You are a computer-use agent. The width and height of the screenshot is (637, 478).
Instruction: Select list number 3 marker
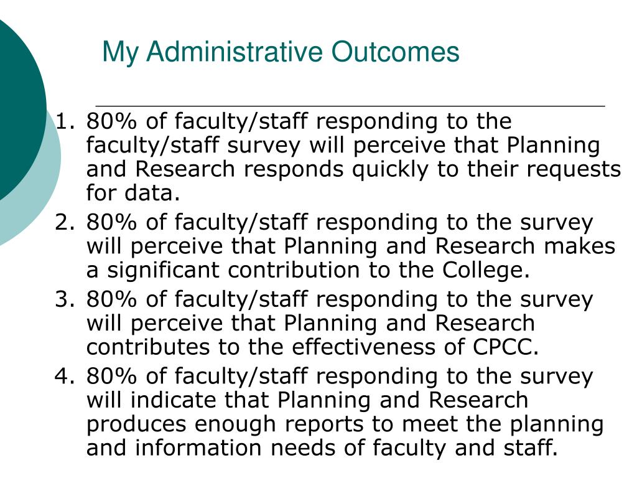tap(65, 299)
